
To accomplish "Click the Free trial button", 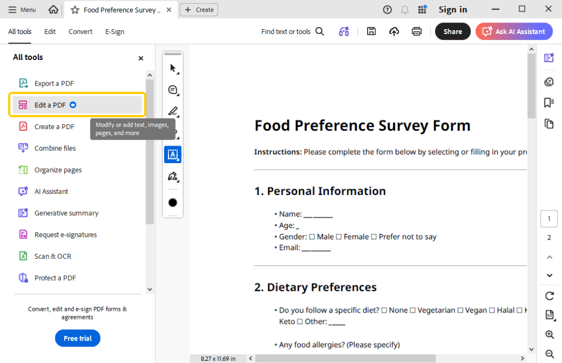I will [77, 338].
